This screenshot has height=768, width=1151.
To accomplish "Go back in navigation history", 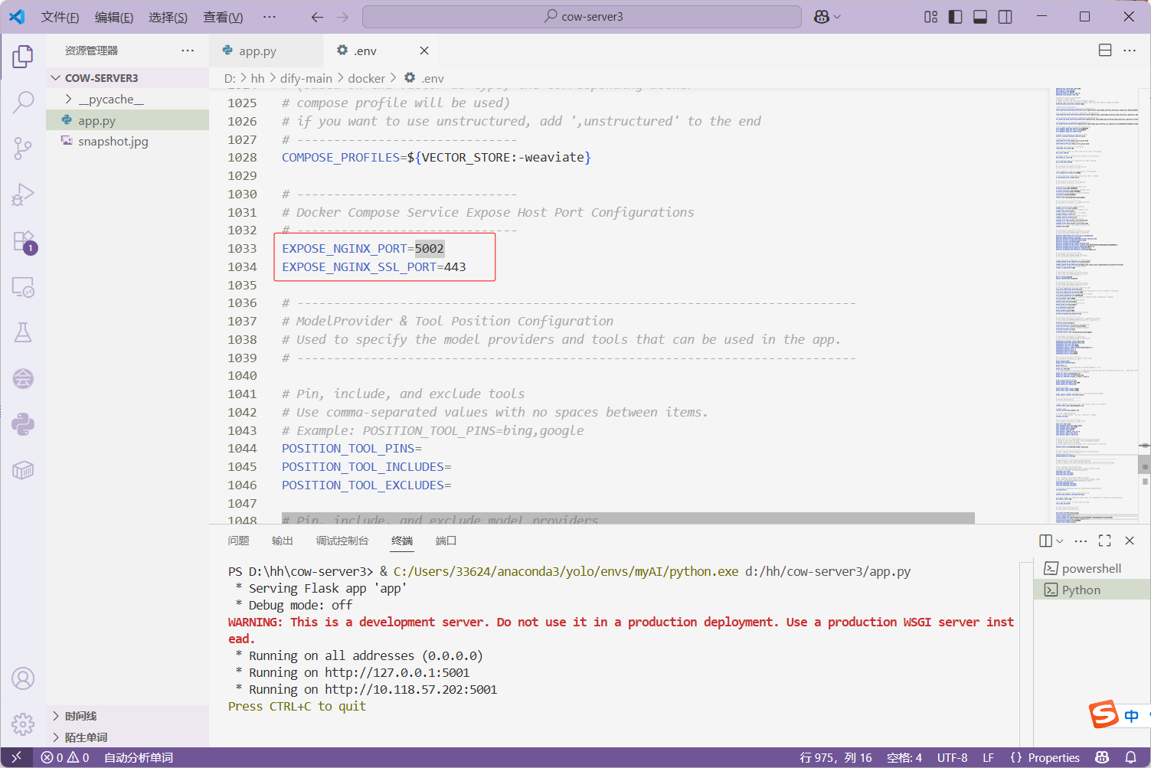I will (x=317, y=17).
